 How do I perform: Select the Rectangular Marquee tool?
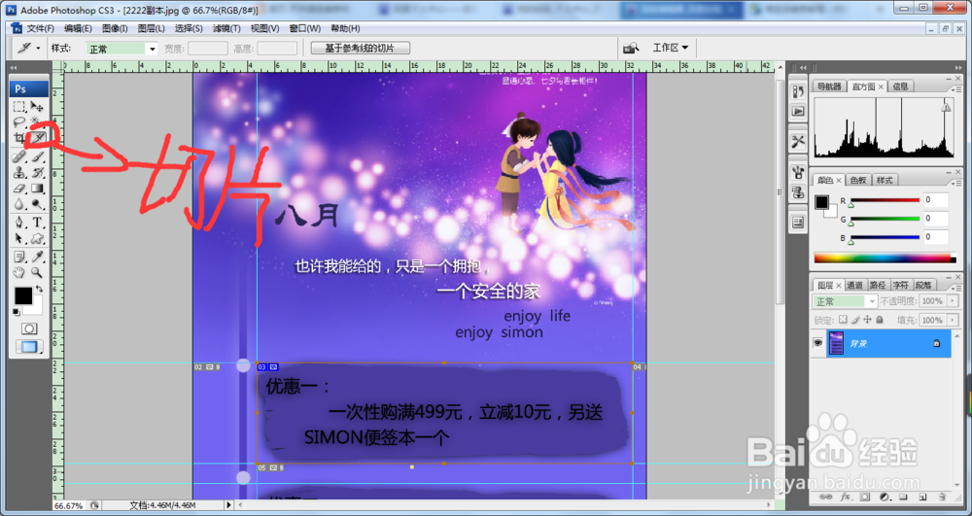[19, 107]
